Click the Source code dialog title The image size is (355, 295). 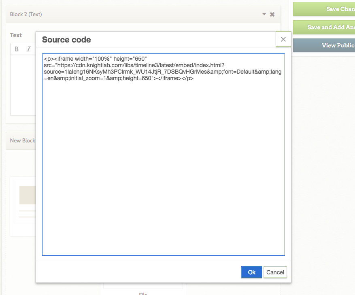(66, 40)
